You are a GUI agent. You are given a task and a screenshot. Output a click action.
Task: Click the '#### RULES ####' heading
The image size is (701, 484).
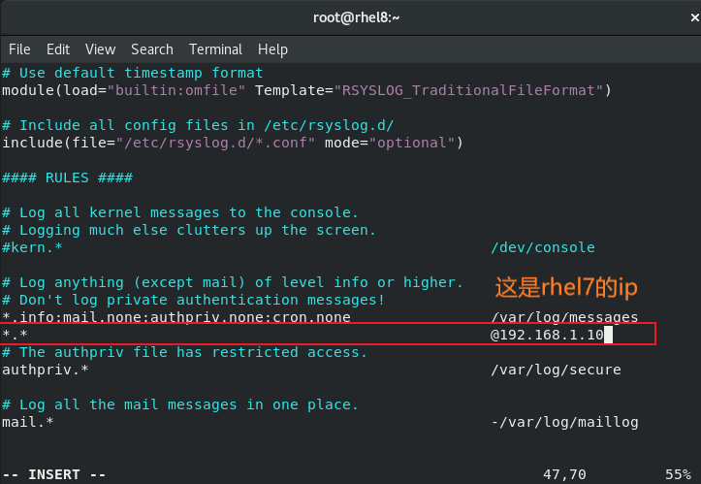point(67,177)
